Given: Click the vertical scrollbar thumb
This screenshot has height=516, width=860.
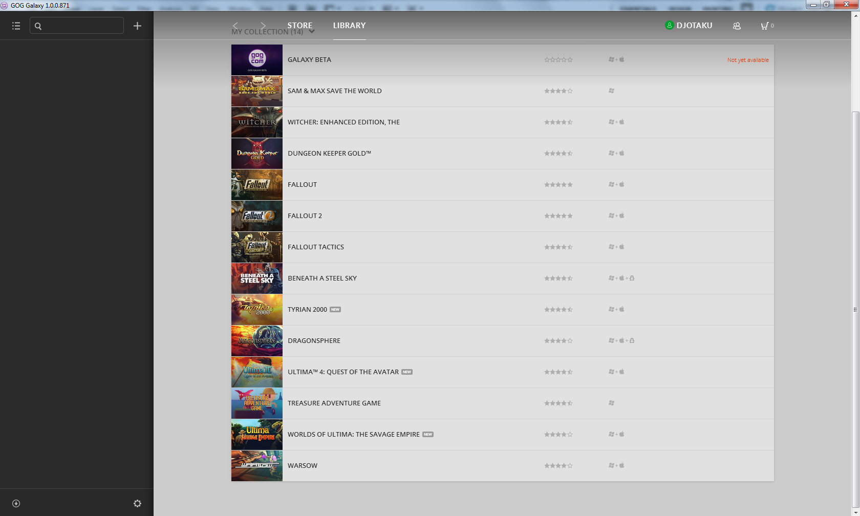Looking at the screenshot, I should (855, 309).
